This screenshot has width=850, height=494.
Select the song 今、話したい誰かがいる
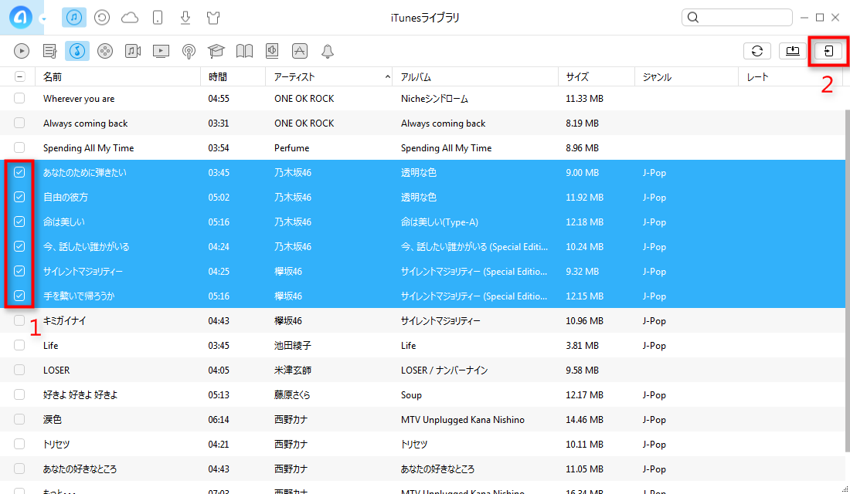point(87,246)
